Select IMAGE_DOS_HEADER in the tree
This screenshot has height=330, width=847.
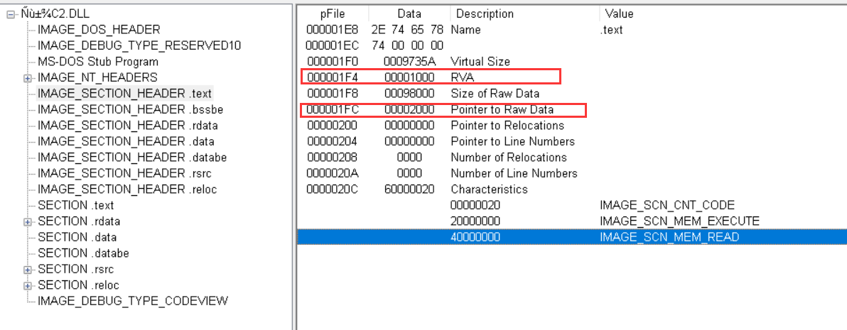coord(99,30)
